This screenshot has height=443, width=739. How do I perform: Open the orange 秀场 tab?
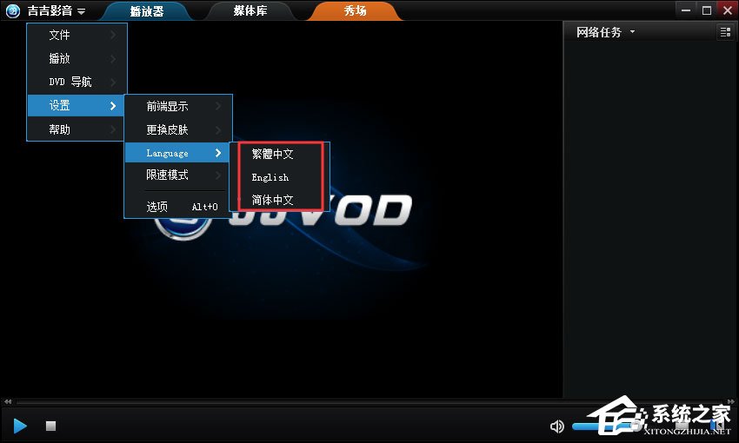point(355,10)
